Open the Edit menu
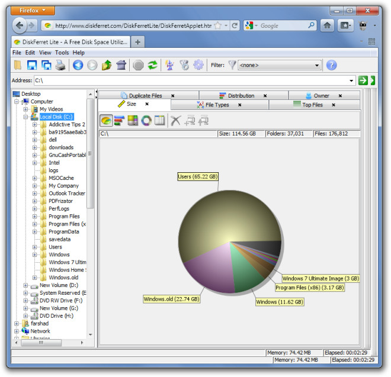This screenshot has width=391, height=377. [x=30, y=53]
